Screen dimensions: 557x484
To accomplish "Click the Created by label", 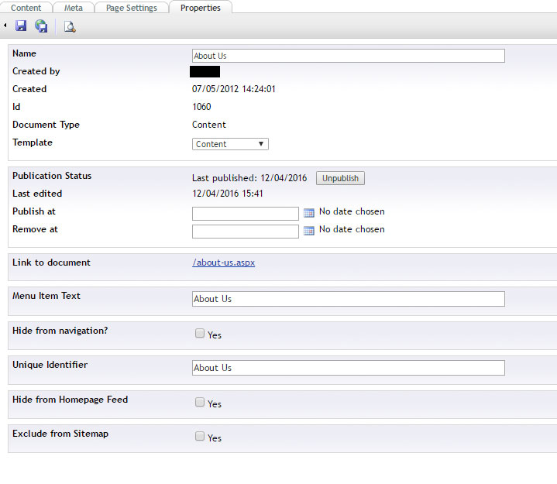I will click(36, 71).
